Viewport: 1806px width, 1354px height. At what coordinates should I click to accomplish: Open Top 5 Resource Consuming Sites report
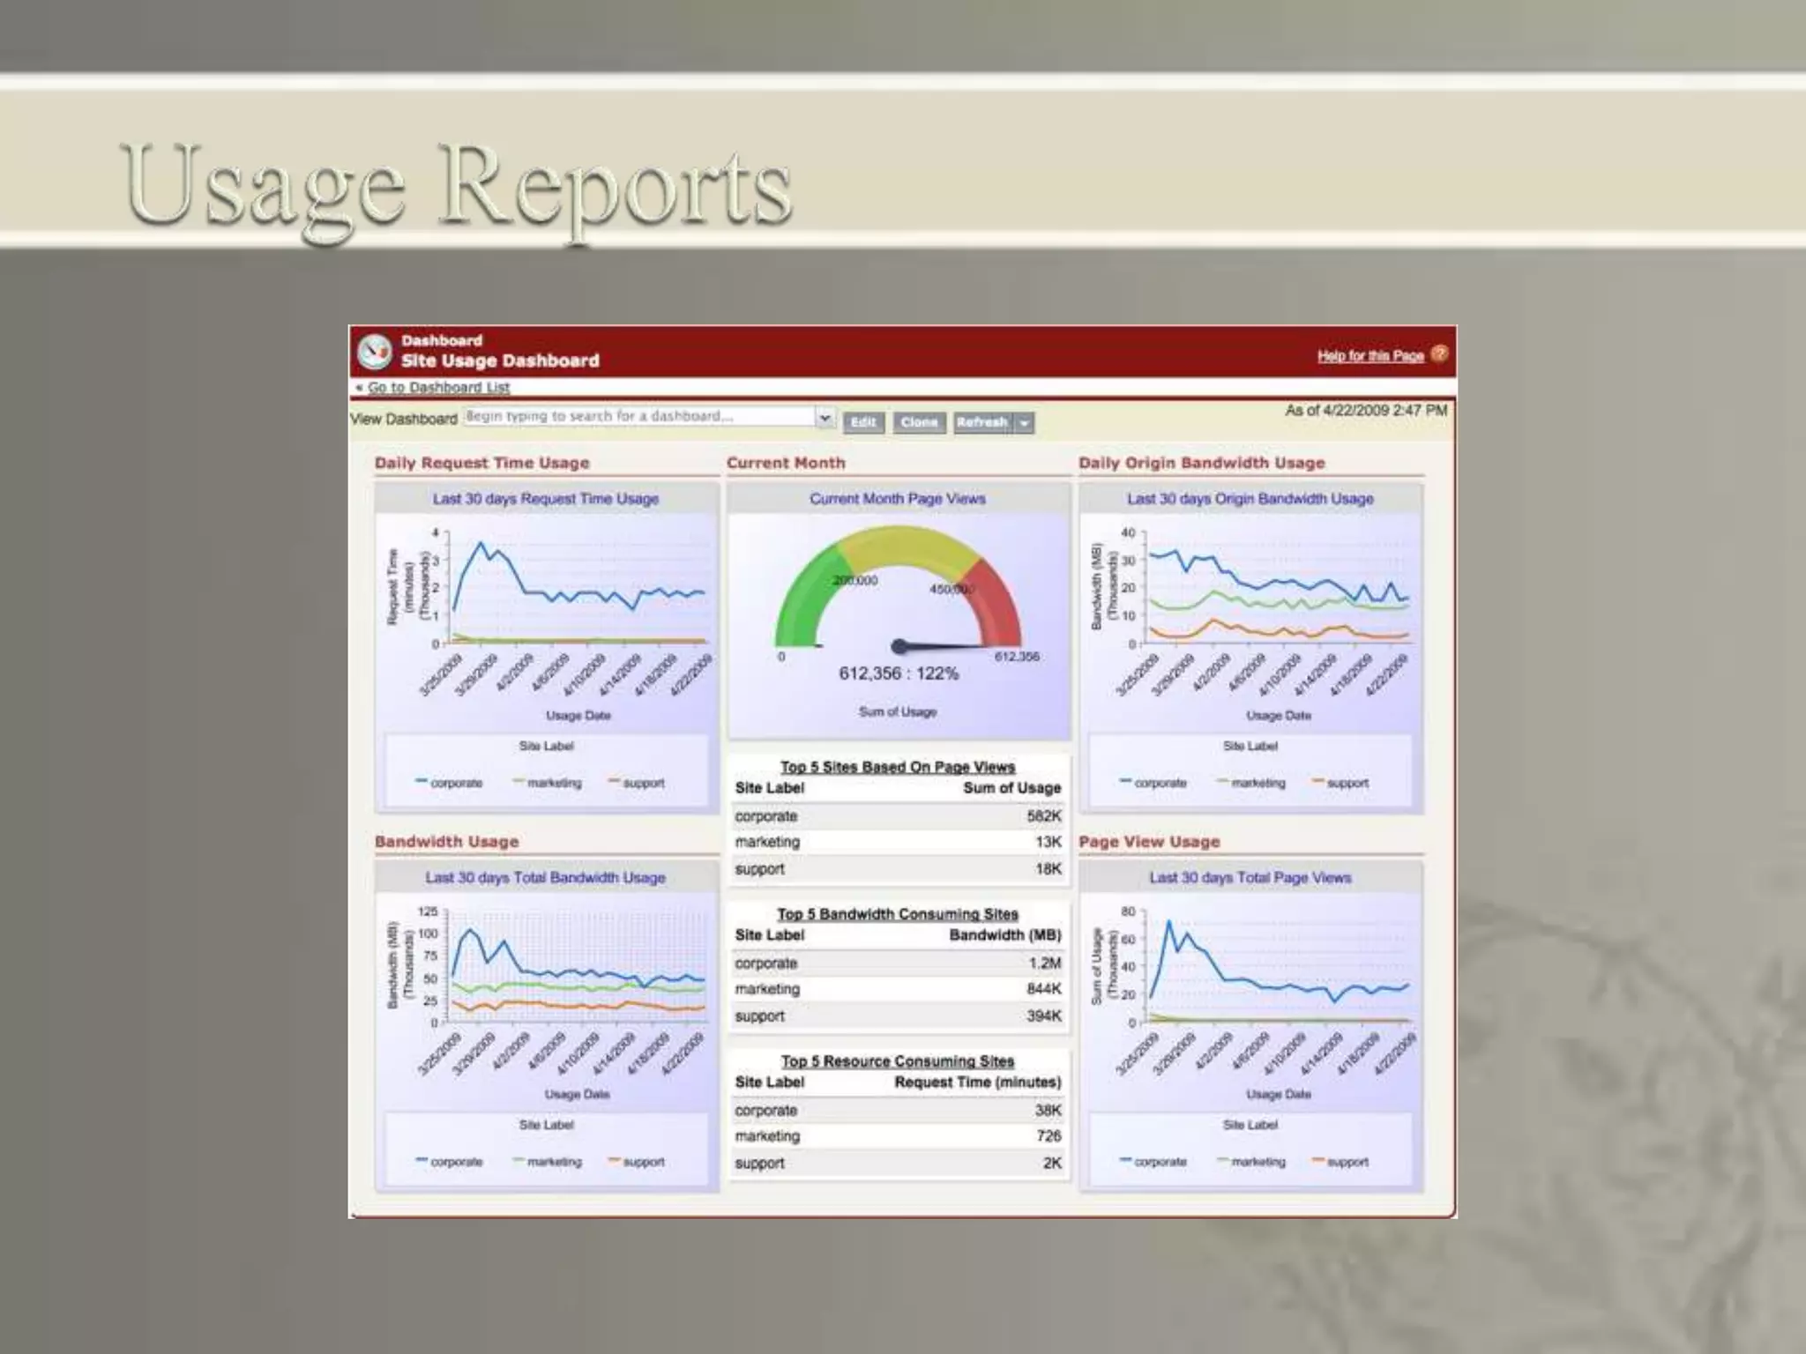click(x=898, y=1061)
